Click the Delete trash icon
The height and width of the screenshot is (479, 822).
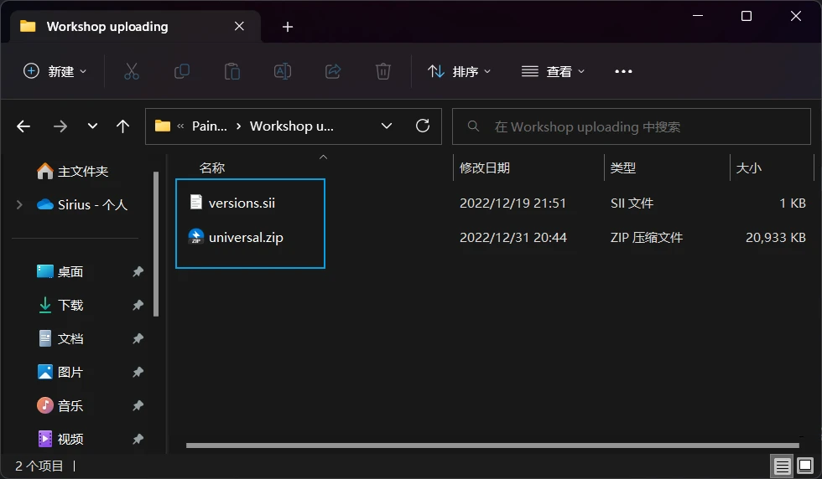383,71
